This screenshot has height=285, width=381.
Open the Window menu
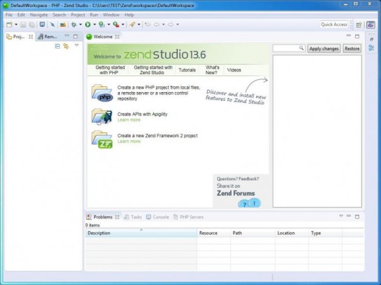click(111, 15)
